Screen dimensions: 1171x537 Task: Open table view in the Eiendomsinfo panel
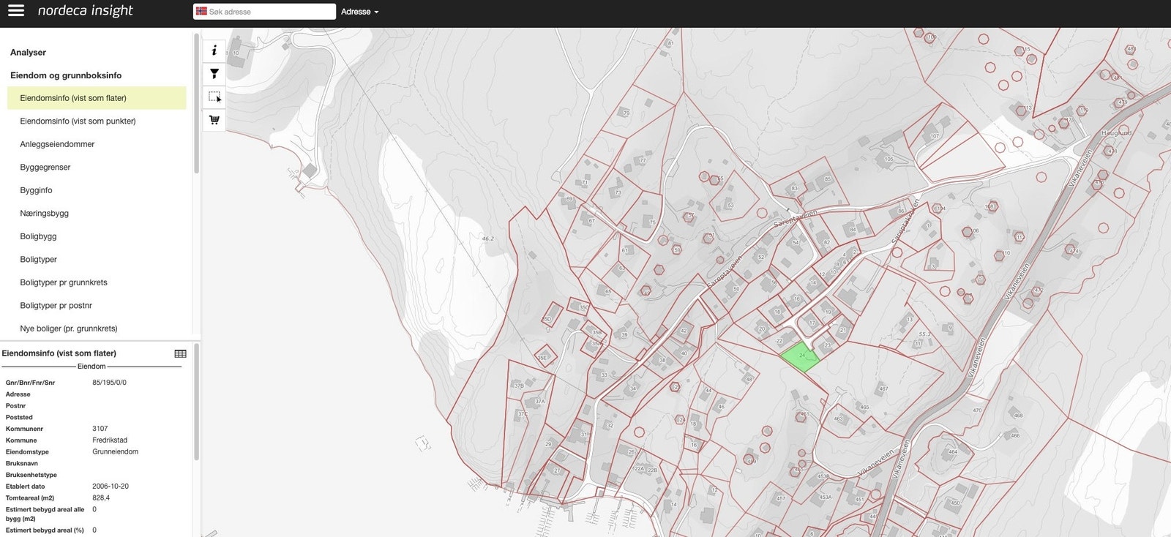(x=180, y=353)
